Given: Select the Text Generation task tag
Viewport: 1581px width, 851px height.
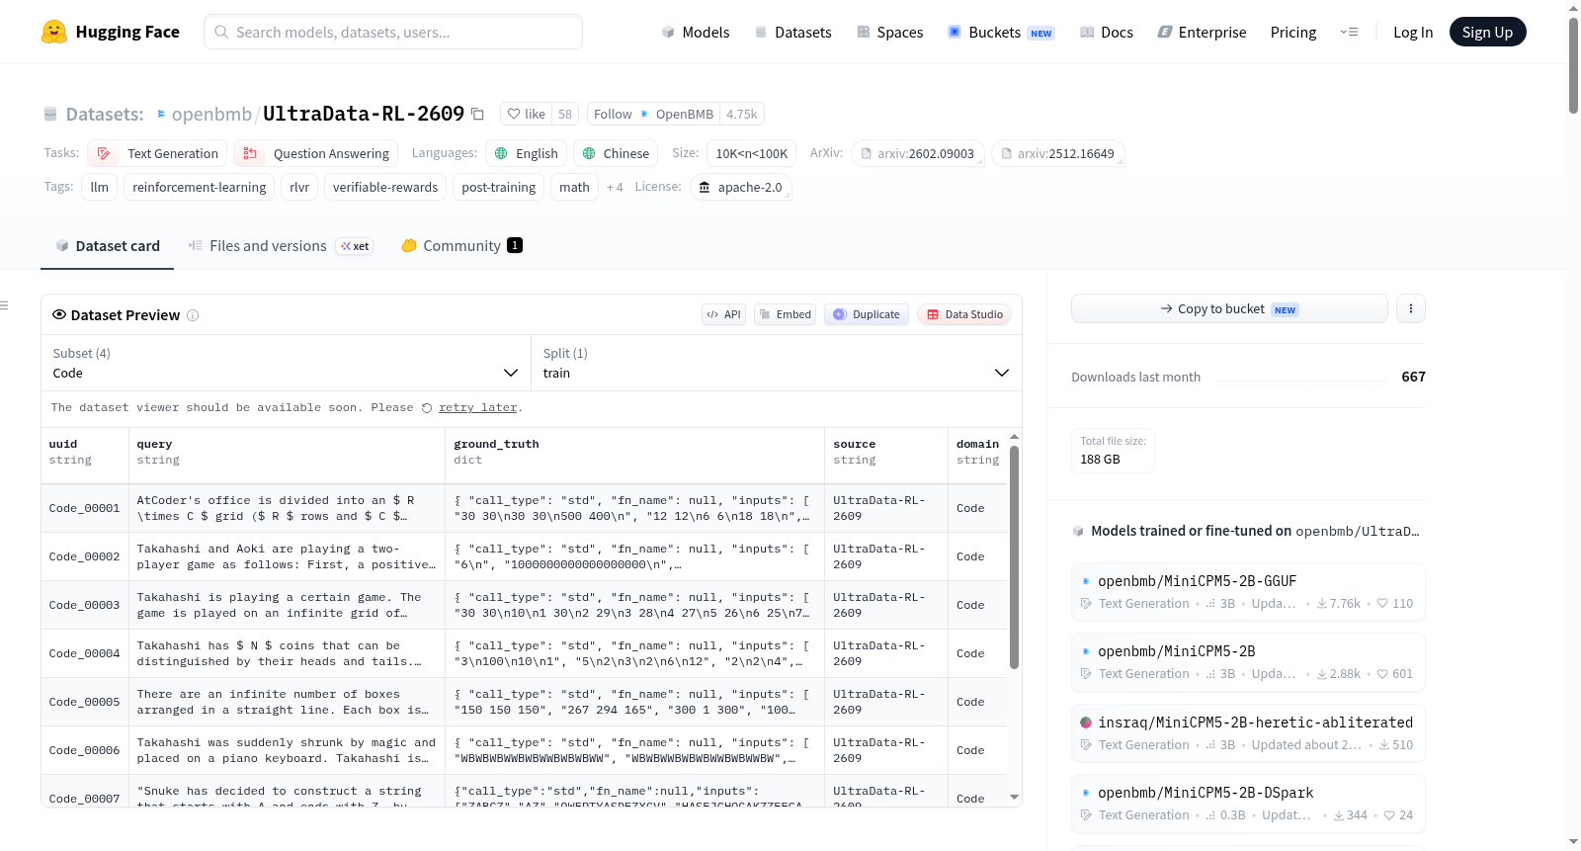Looking at the screenshot, I should pyautogui.click(x=158, y=153).
